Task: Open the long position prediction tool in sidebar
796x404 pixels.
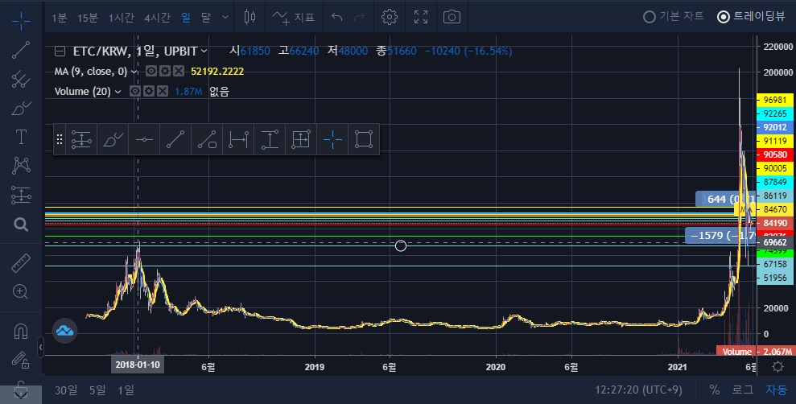Action: coord(21,196)
